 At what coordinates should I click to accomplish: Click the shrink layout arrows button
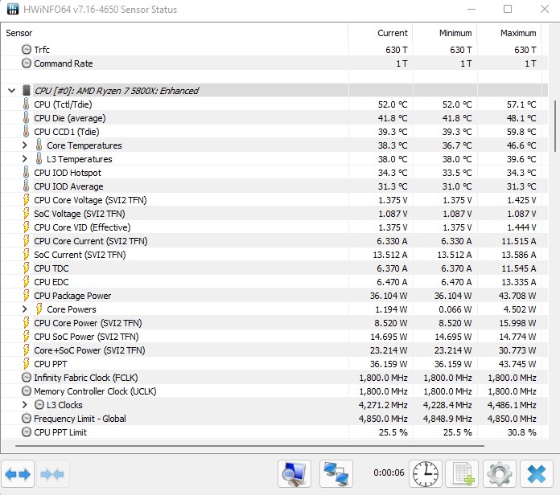52,474
